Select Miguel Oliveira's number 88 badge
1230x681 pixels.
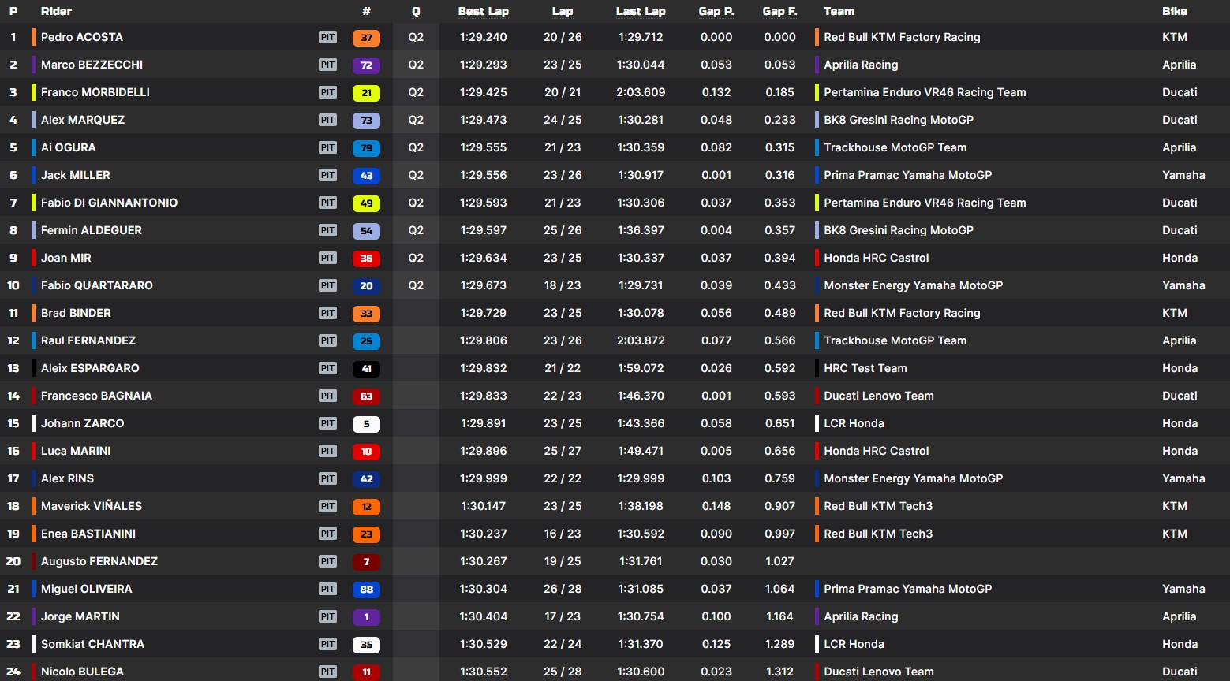365,589
